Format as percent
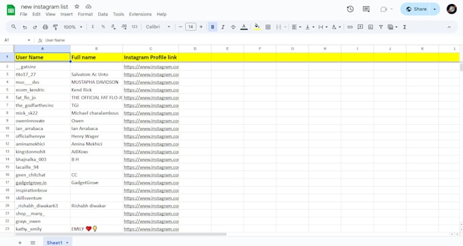This screenshot has height=246, width=463. click(x=103, y=27)
